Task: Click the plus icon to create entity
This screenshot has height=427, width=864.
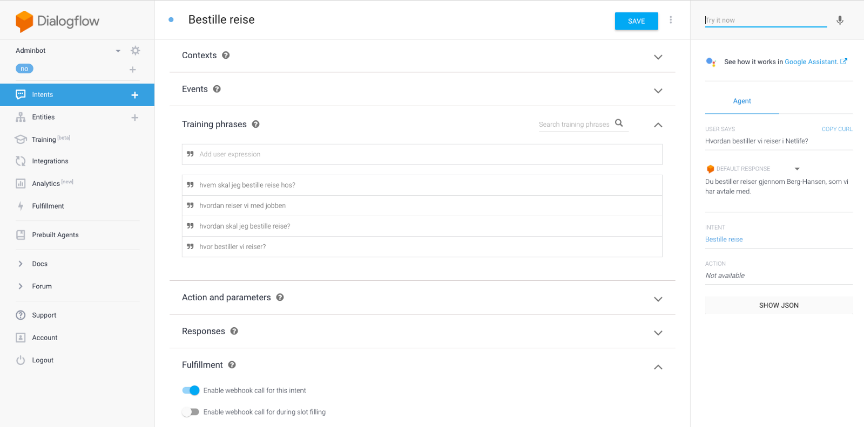Action: tap(135, 118)
